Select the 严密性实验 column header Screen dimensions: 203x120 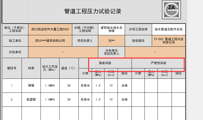click(x=158, y=63)
